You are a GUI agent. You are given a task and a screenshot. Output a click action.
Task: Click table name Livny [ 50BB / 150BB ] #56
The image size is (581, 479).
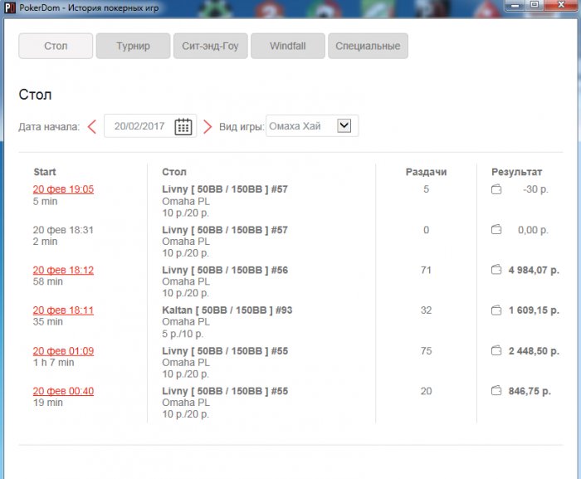[x=225, y=270]
